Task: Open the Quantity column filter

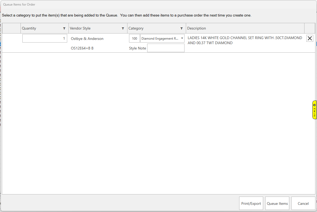Action: pyautogui.click(x=64, y=28)
